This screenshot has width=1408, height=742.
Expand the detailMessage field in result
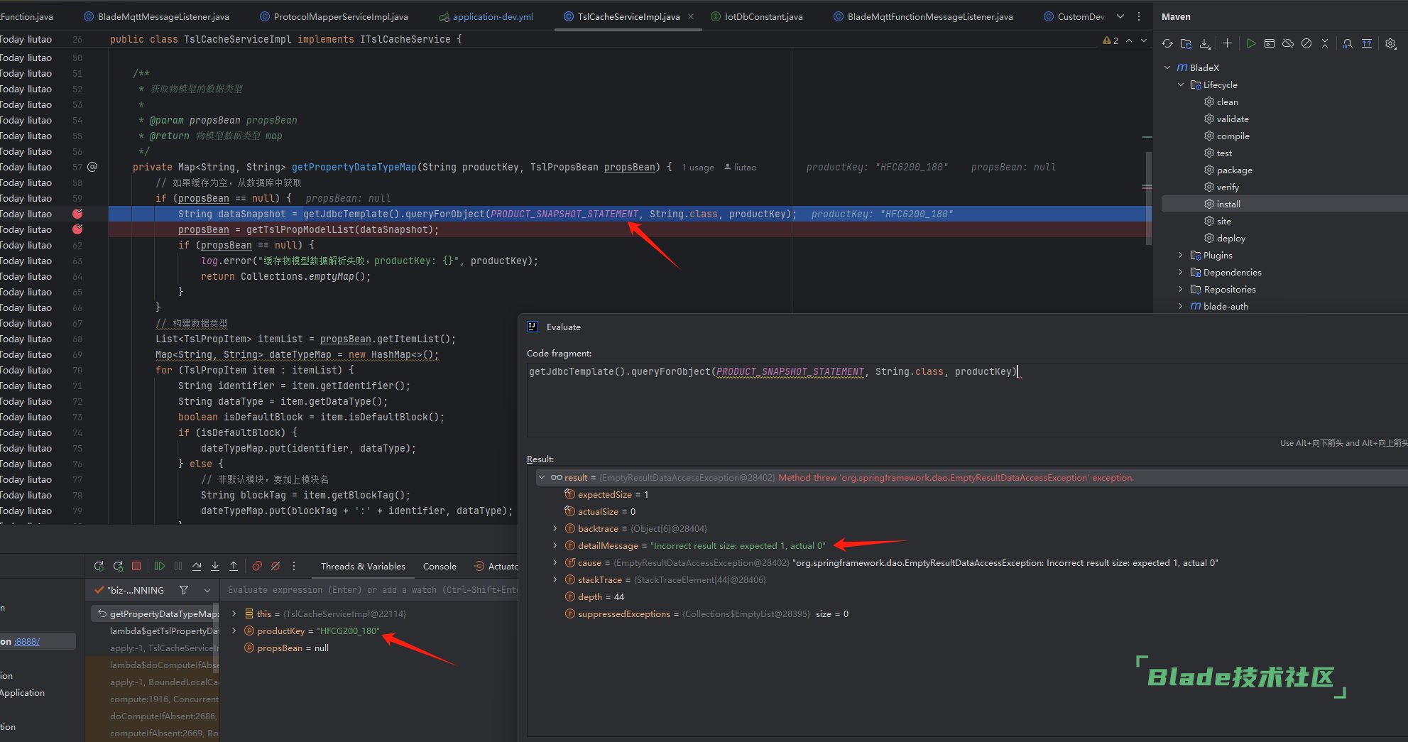pos(555,545)
